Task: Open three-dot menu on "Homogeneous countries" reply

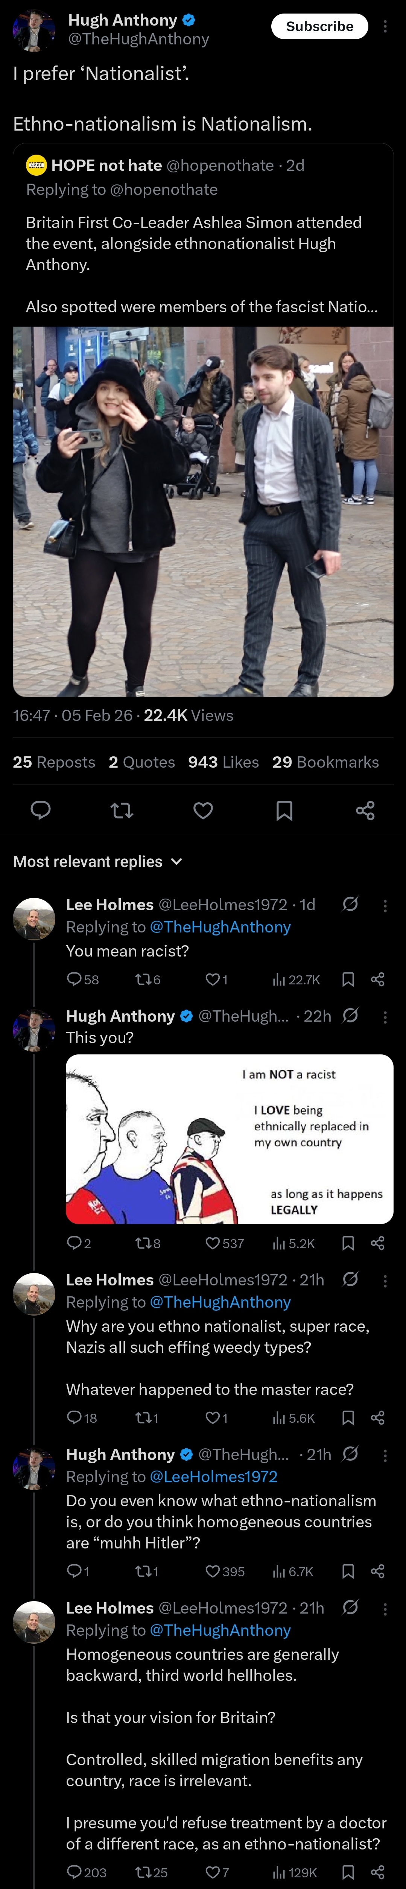Action: 385,1608
